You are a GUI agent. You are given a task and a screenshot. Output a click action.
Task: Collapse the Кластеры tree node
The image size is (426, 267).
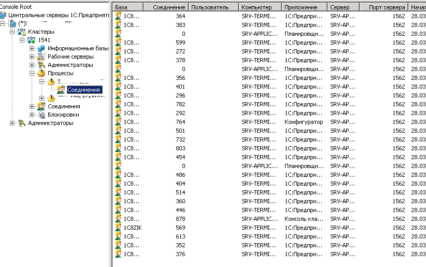tap(12, 32)
